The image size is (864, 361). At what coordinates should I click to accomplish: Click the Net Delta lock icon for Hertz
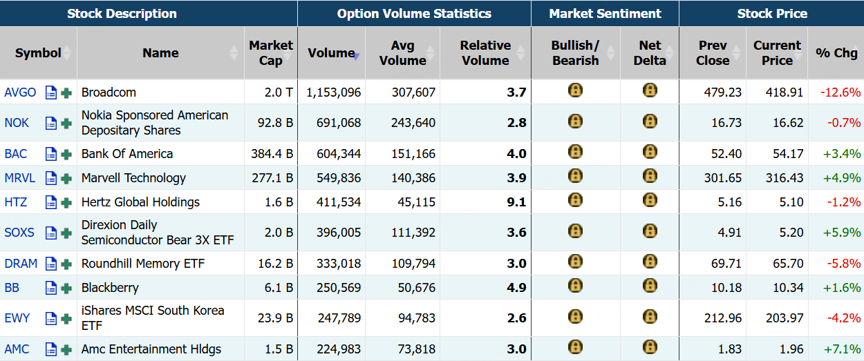point(650,199)
